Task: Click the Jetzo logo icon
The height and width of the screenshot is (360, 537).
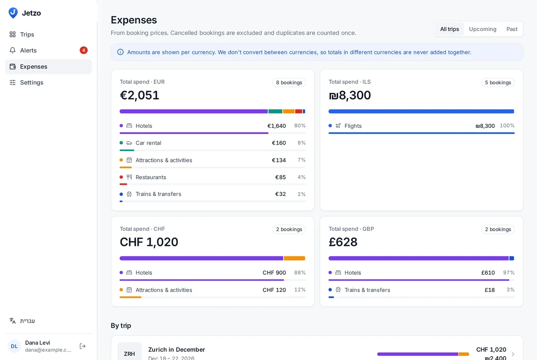Action: click(13, 13)
